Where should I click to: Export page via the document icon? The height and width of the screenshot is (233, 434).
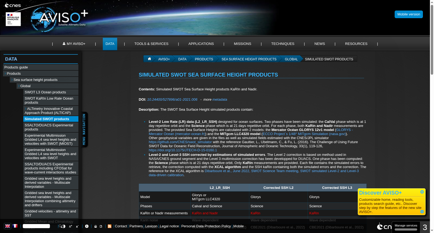click(x=101, y=226)
